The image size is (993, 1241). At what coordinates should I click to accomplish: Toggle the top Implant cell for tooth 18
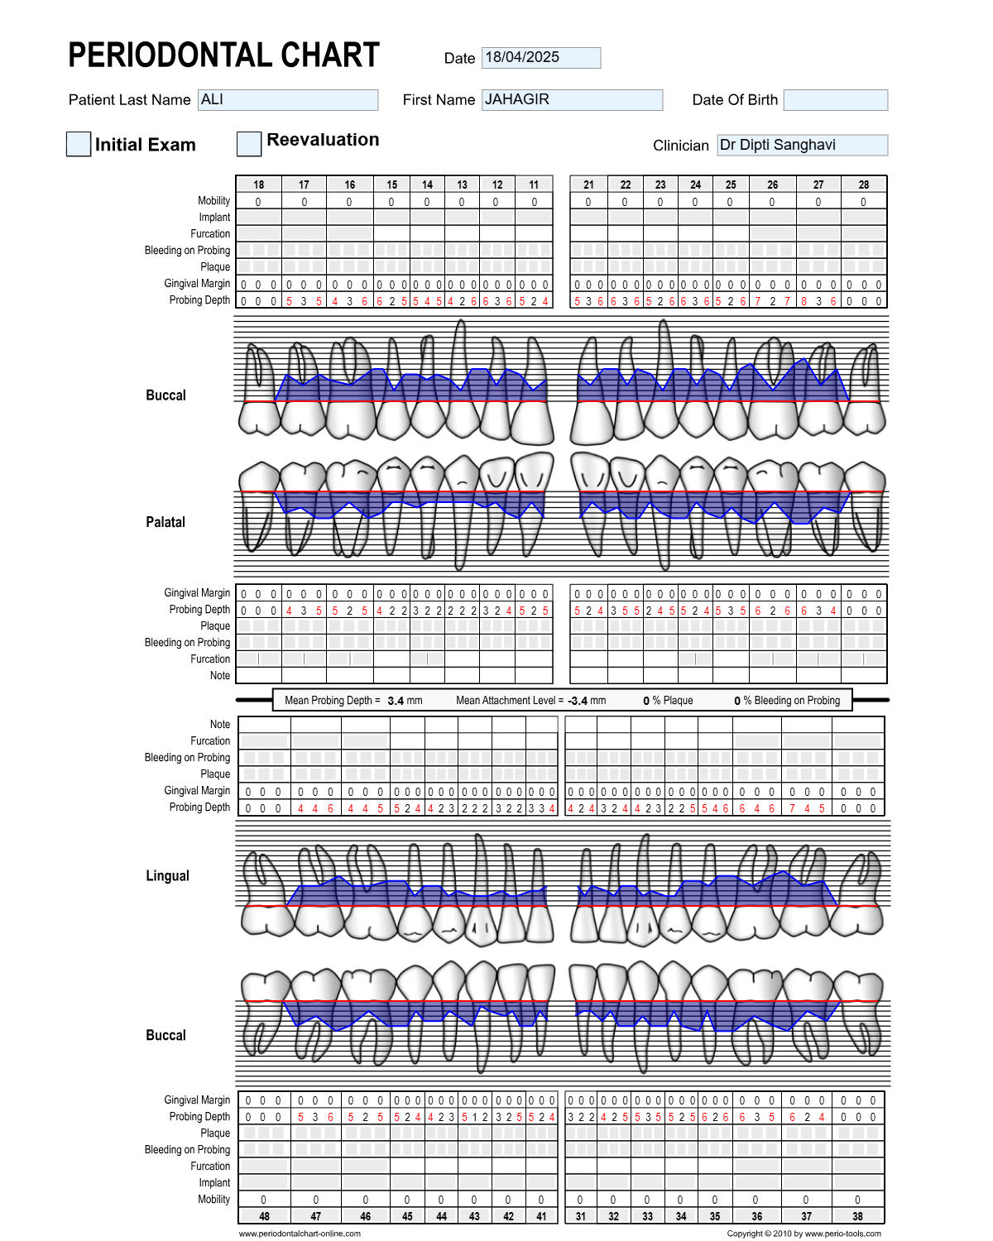pyautogui.click(x=258, y=218)
